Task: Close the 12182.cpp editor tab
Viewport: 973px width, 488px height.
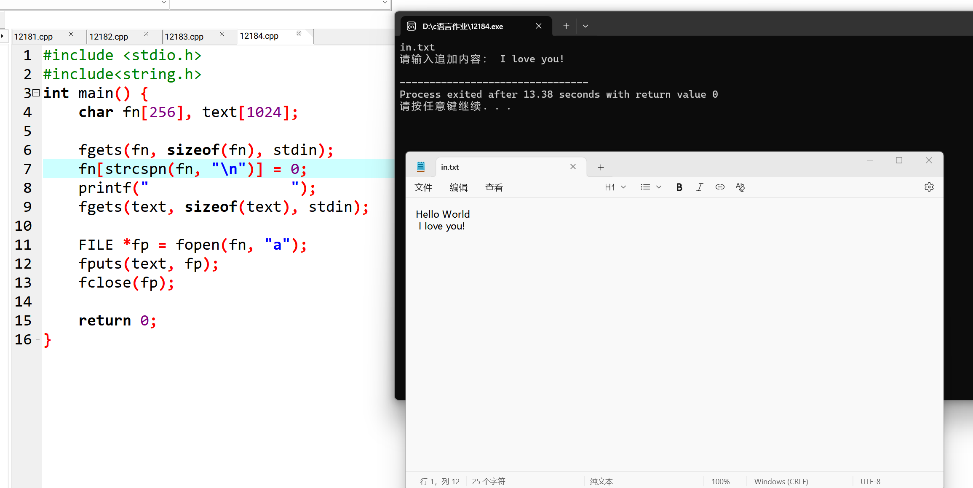Action: (x=146, y=34)
